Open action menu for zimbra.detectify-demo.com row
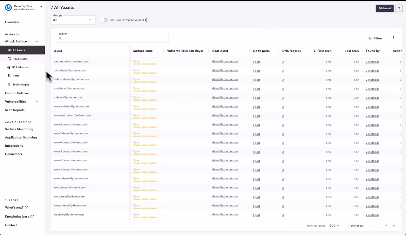Screen dimensions: 406x235 [x=400, y=62]
